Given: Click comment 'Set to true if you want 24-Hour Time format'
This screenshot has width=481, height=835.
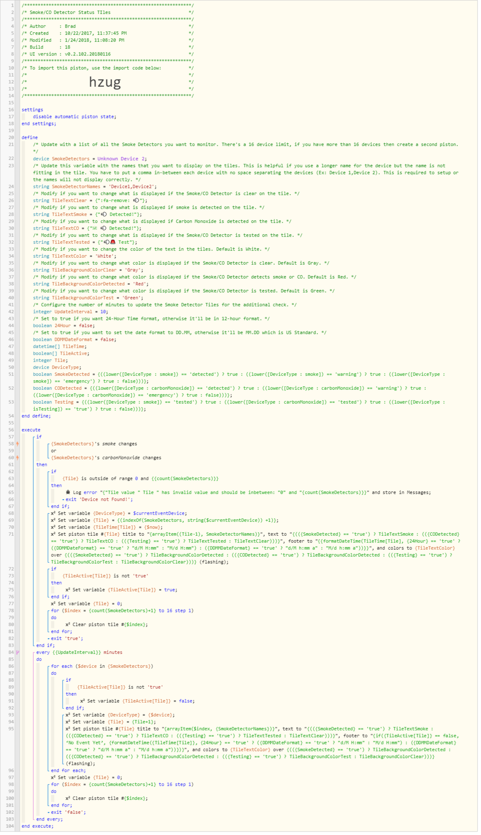Looking at the screenshot, I should tap(152, 320).
